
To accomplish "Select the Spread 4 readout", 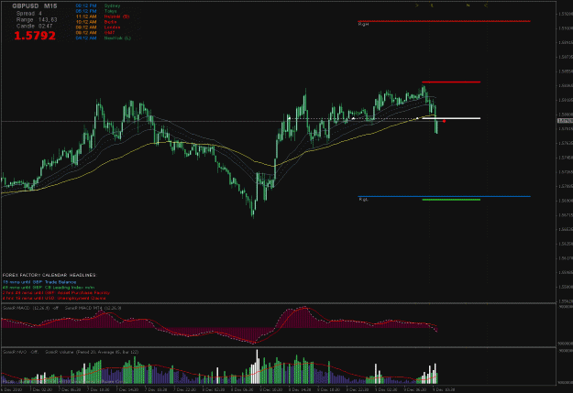I will 29,13.
